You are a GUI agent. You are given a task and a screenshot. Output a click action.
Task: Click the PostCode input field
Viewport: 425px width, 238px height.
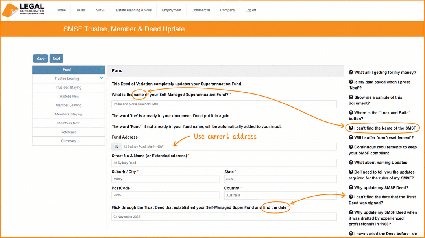pos(165,195)
